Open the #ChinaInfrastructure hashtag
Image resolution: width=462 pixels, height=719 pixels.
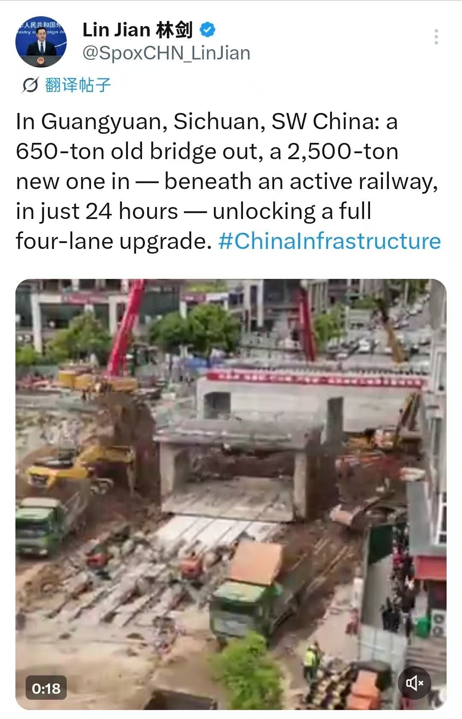click(x=329, y=241)
